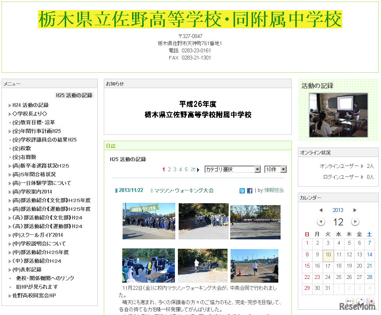Go to next year in calendar

(x=355, y=210)
